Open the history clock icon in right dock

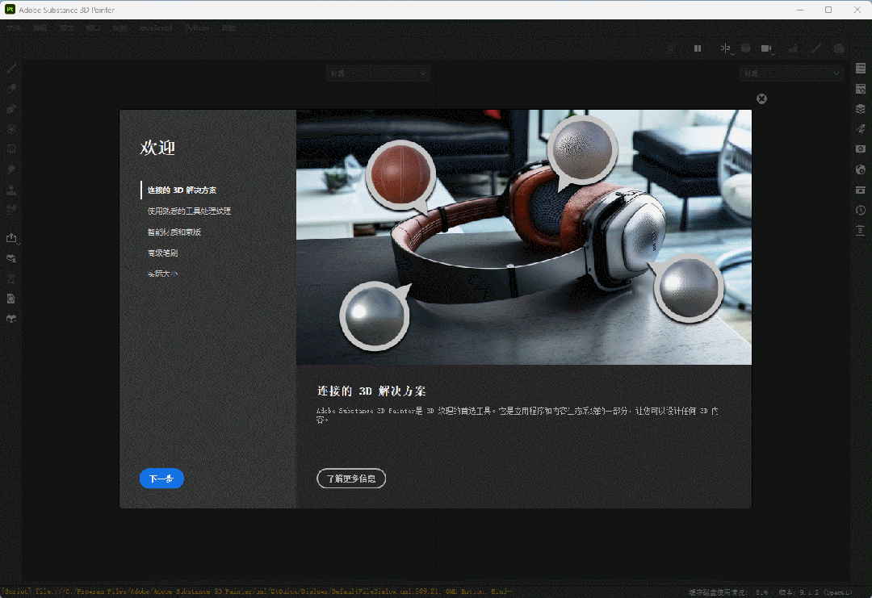861,210
